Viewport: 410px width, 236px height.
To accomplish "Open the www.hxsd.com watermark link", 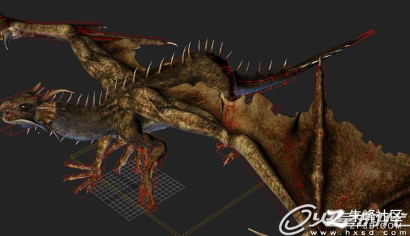I will pos(358,233).
